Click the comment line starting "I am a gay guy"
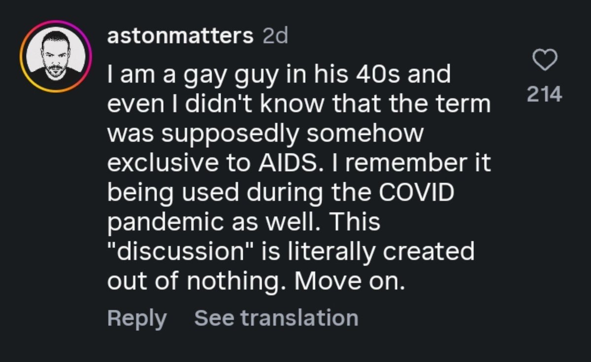591x362 pixels. (279, 76)
